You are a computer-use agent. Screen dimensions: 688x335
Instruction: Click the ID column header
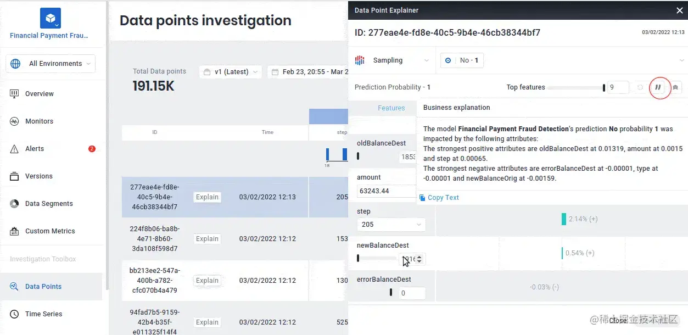click(x=155, y=132)
